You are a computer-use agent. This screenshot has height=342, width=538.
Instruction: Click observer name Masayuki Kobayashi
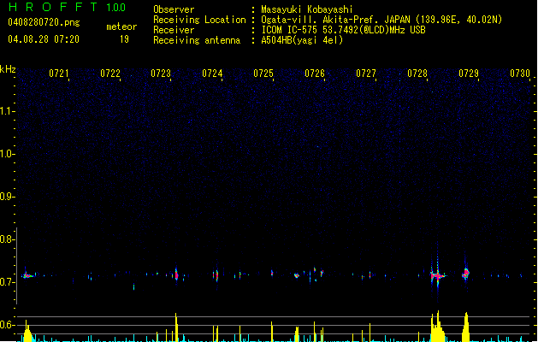click(307, 9)
